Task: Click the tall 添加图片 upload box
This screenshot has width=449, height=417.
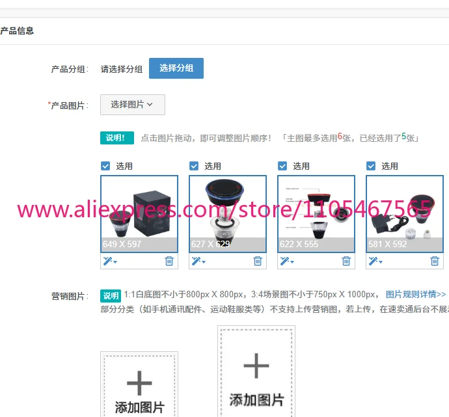Action: (x=256, y=371)
